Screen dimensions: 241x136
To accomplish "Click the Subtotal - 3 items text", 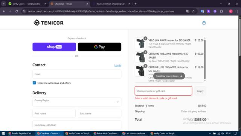I will [x=144, y=106].
